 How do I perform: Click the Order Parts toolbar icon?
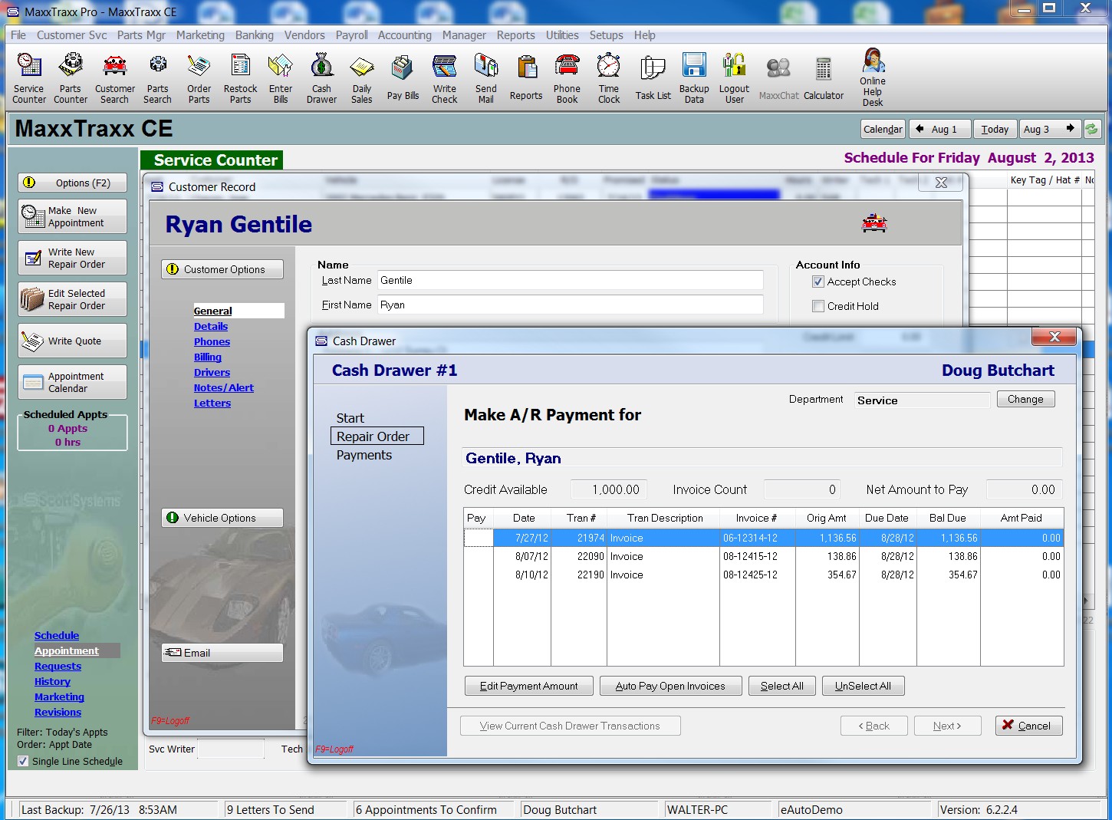click(199, 78)
